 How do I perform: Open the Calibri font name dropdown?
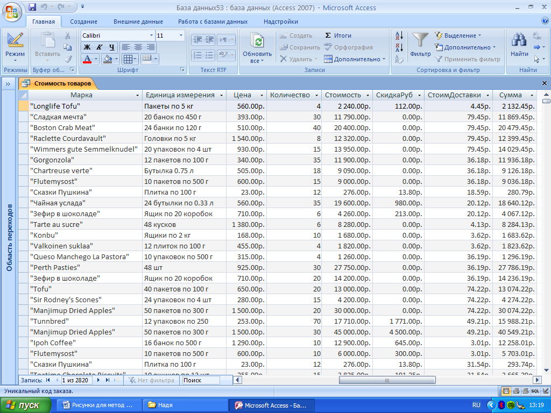coord(151,35)
